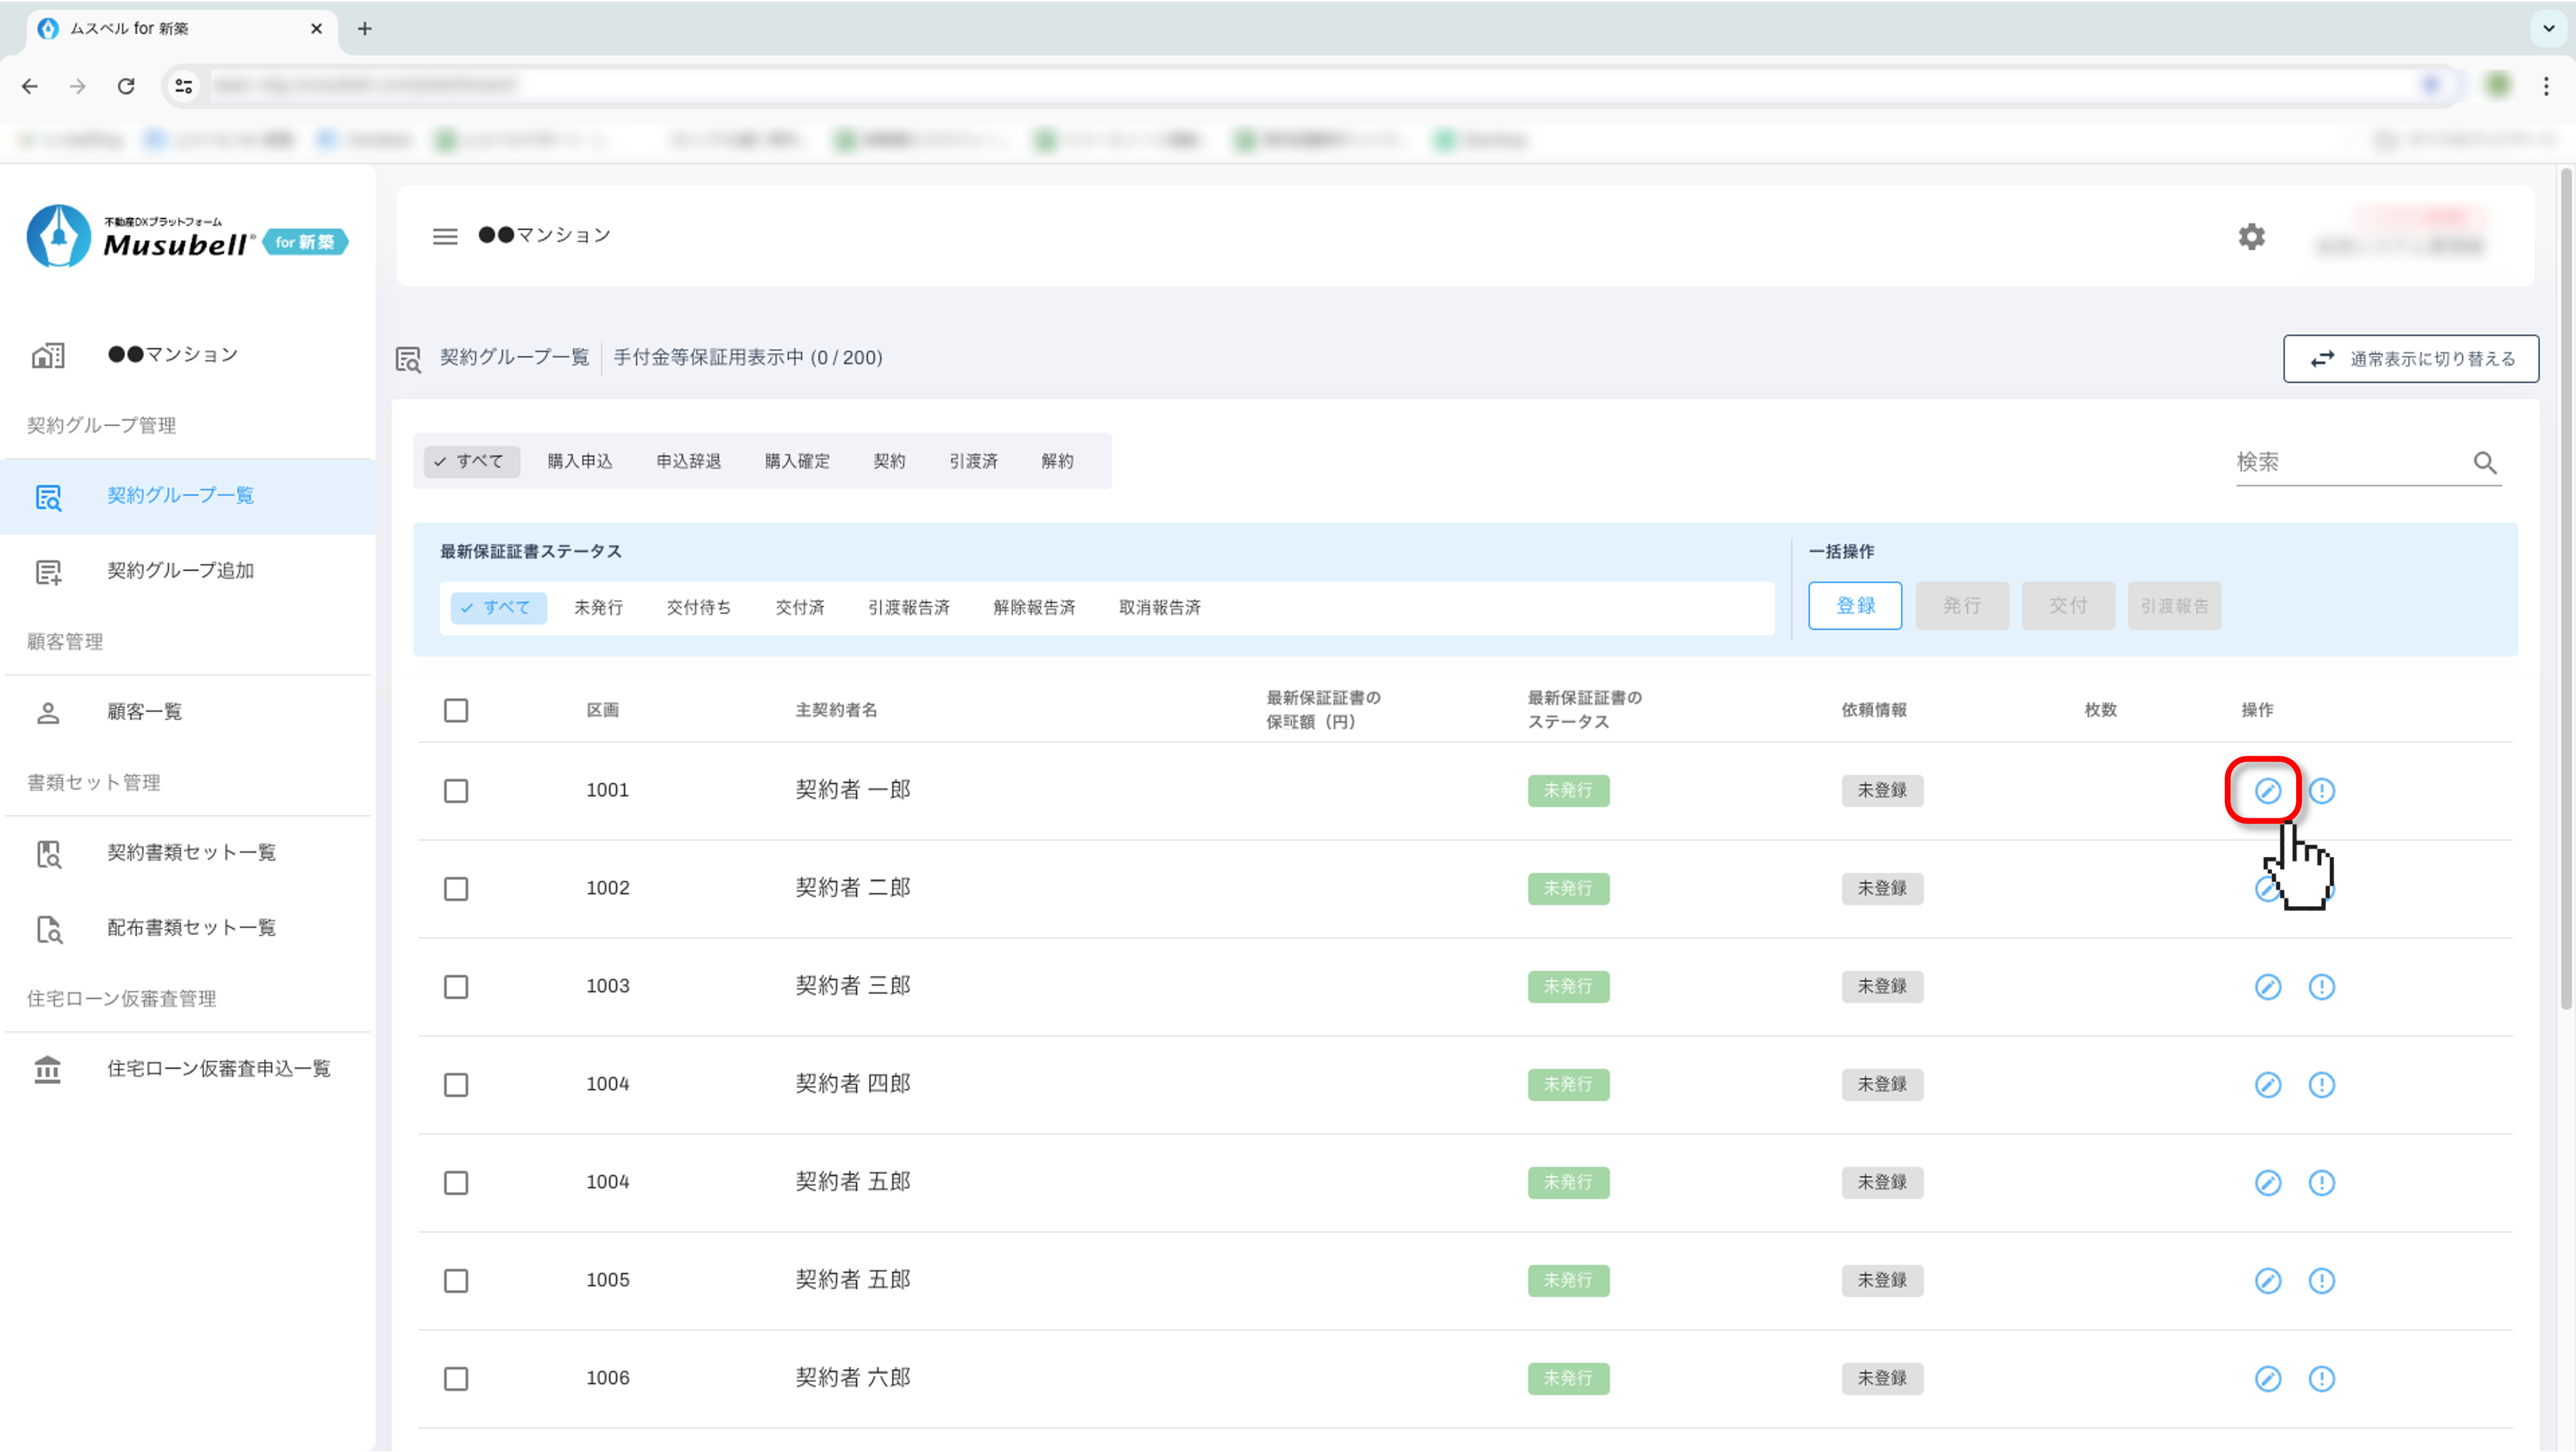The width and height of the screenshot is (2576, 1452).
Task: Open the settings gear icon
Action: coord(2251,237)
